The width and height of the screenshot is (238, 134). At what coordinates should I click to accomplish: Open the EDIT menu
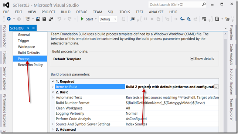pyautogui.click(x=18, y=12)
